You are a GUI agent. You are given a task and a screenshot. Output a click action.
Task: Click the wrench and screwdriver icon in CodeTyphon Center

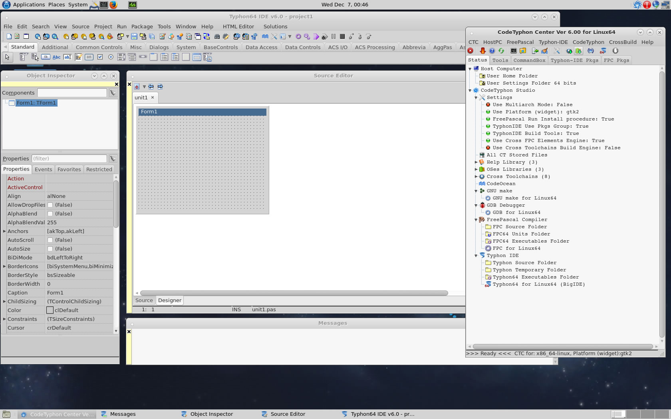coord(557,51)
